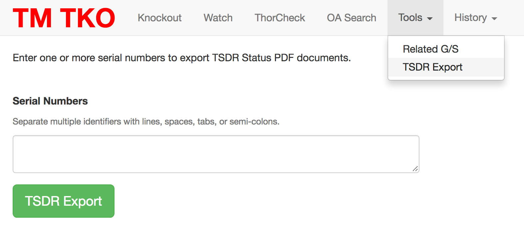Select TSDR Export from Tools menu
The image size is (524, 233).
click(x=432, y=67)
